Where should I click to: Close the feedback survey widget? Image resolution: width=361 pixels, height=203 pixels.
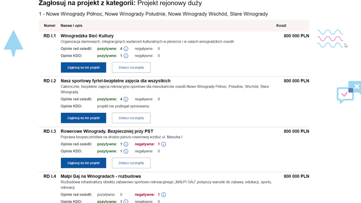coord(357,86)
